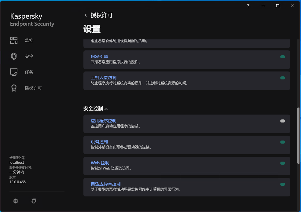Select 授权许可 in the sidebar menu
The width and height of the screenshot is (301, 212).
click(33, 88)
